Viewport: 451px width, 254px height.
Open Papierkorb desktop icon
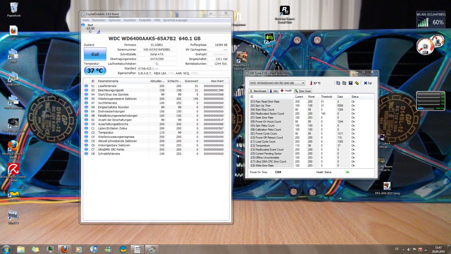[x=14, y=10]
